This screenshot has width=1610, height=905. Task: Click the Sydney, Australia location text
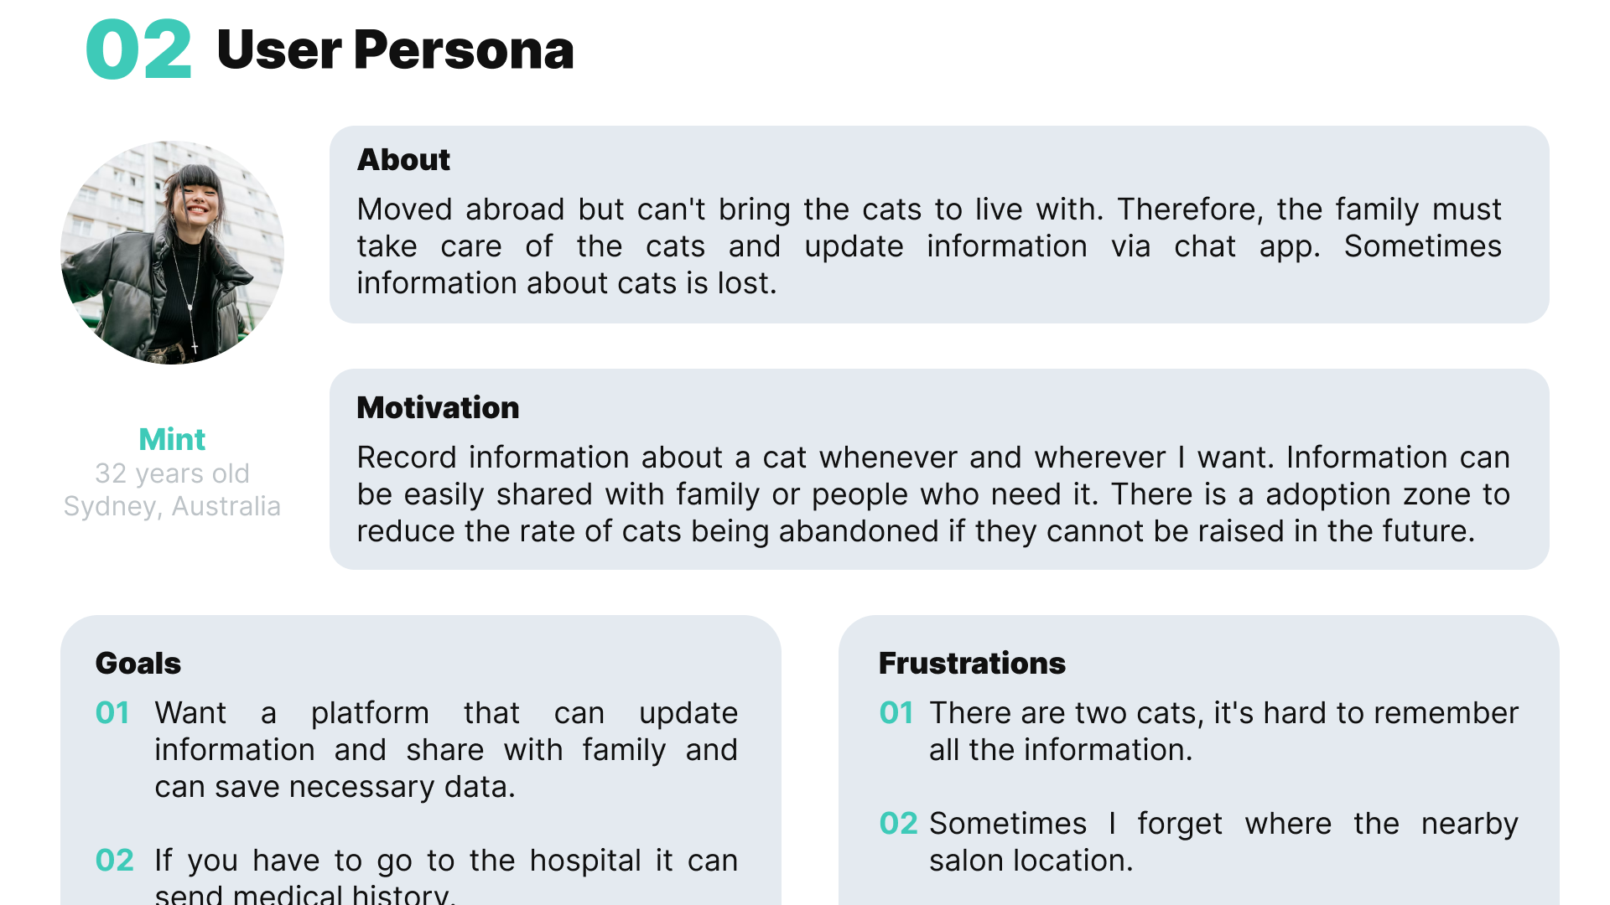pyautogui.click(x=172, y=506)
